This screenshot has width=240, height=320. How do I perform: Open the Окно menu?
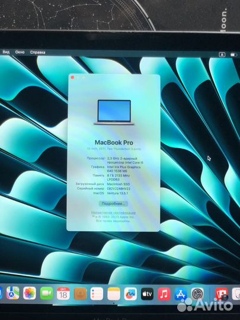[x=20, y=52]
